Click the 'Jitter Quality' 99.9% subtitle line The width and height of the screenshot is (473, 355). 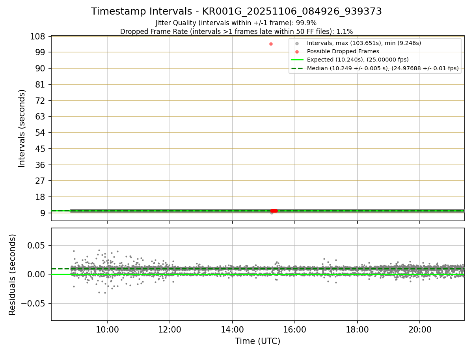pos(236,23)
